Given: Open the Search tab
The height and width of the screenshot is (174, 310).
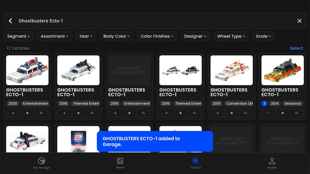Looking at the screenshot, I should tap(196, 163).
